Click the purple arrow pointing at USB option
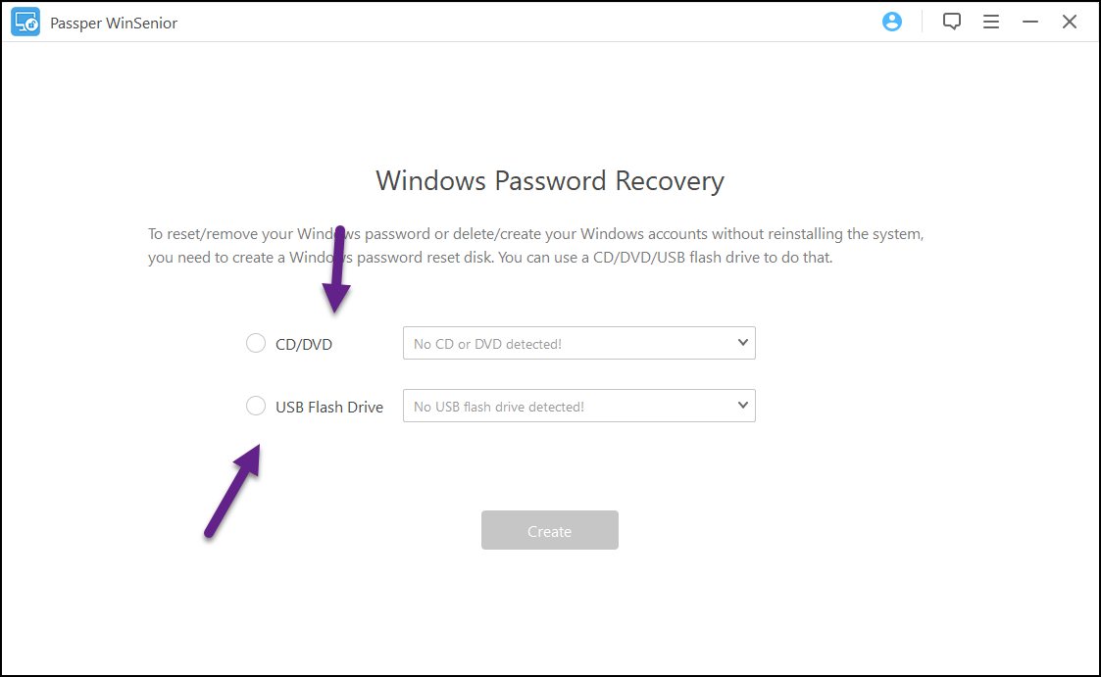The width and height of the screenshot is (1101, 677). pyautogui.click(x=233, y=489)
